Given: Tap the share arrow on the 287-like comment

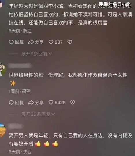Looking at the screenshot, I should (x=31, y=42).
